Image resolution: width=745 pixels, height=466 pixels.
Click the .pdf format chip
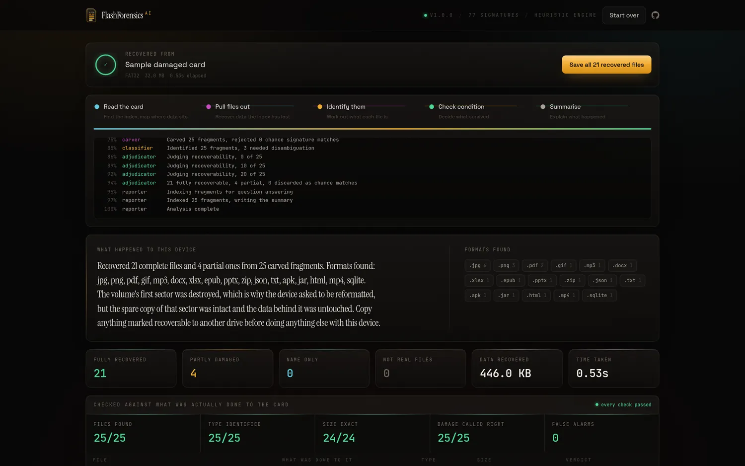(535, 266)
